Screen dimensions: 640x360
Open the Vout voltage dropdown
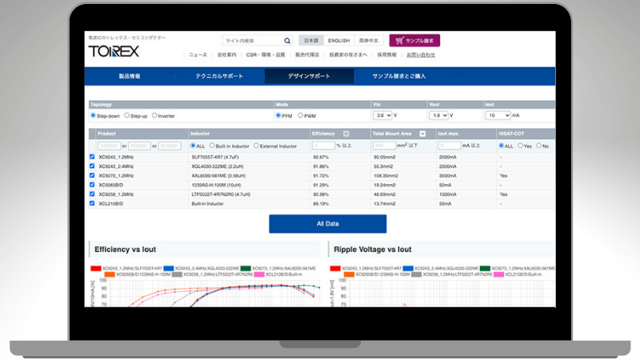pyautogui.click(x=440, y=116)
